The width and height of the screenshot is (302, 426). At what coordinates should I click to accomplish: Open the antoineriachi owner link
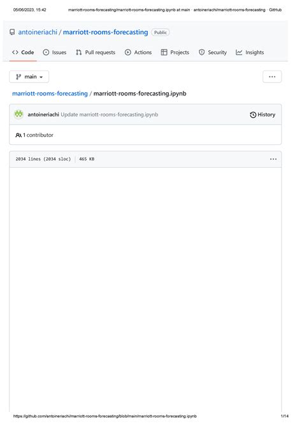[38, 32]
